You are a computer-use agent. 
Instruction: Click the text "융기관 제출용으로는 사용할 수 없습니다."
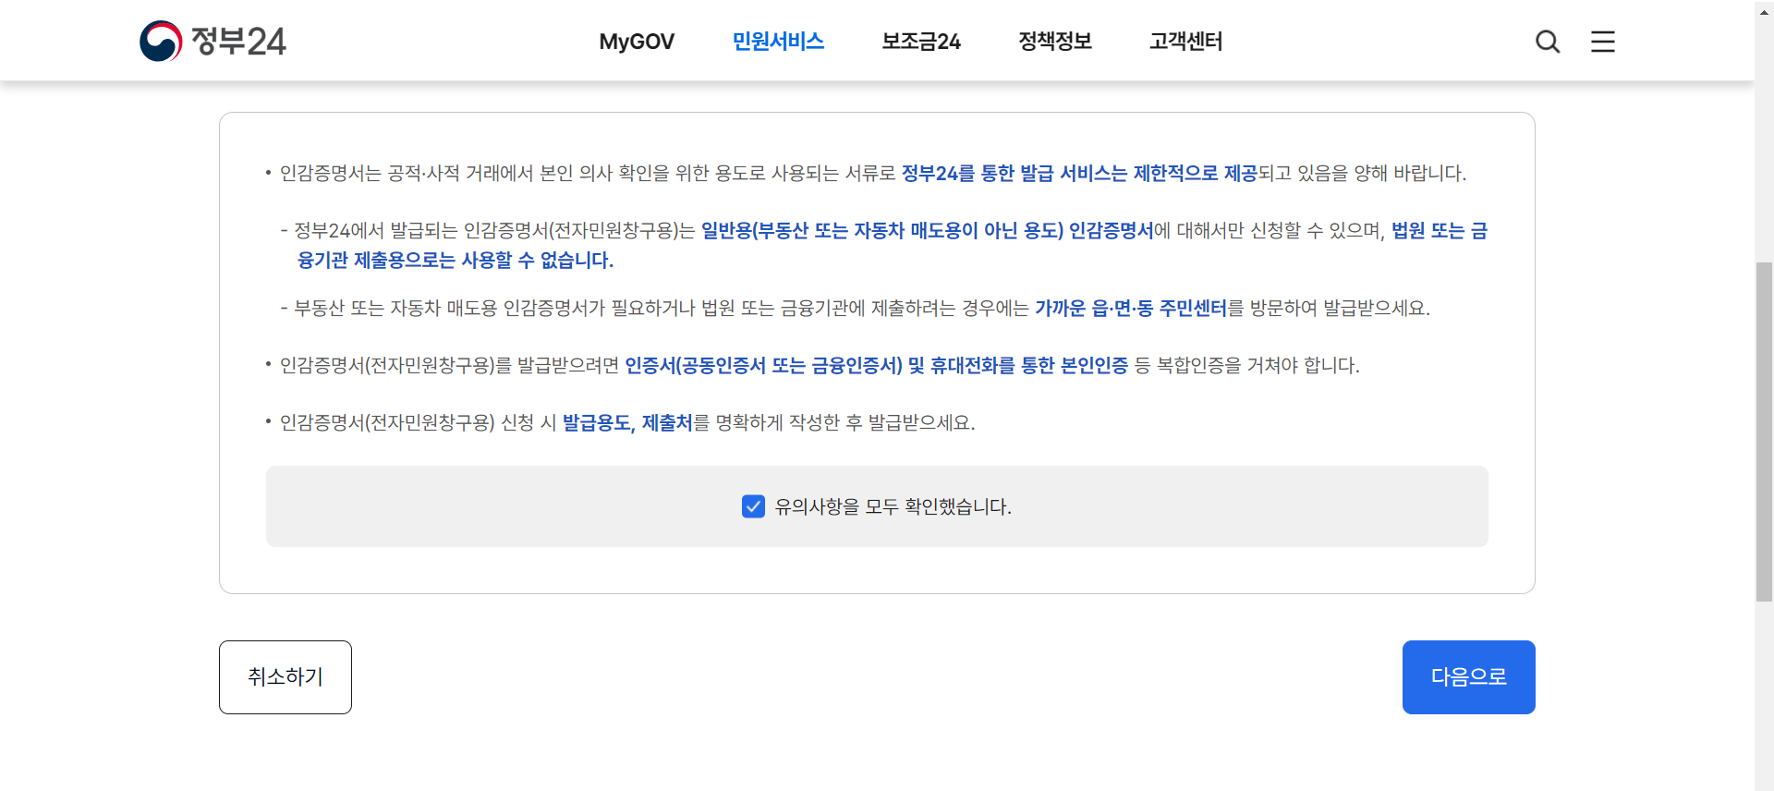pyautogui.click(x=456, y=260)
